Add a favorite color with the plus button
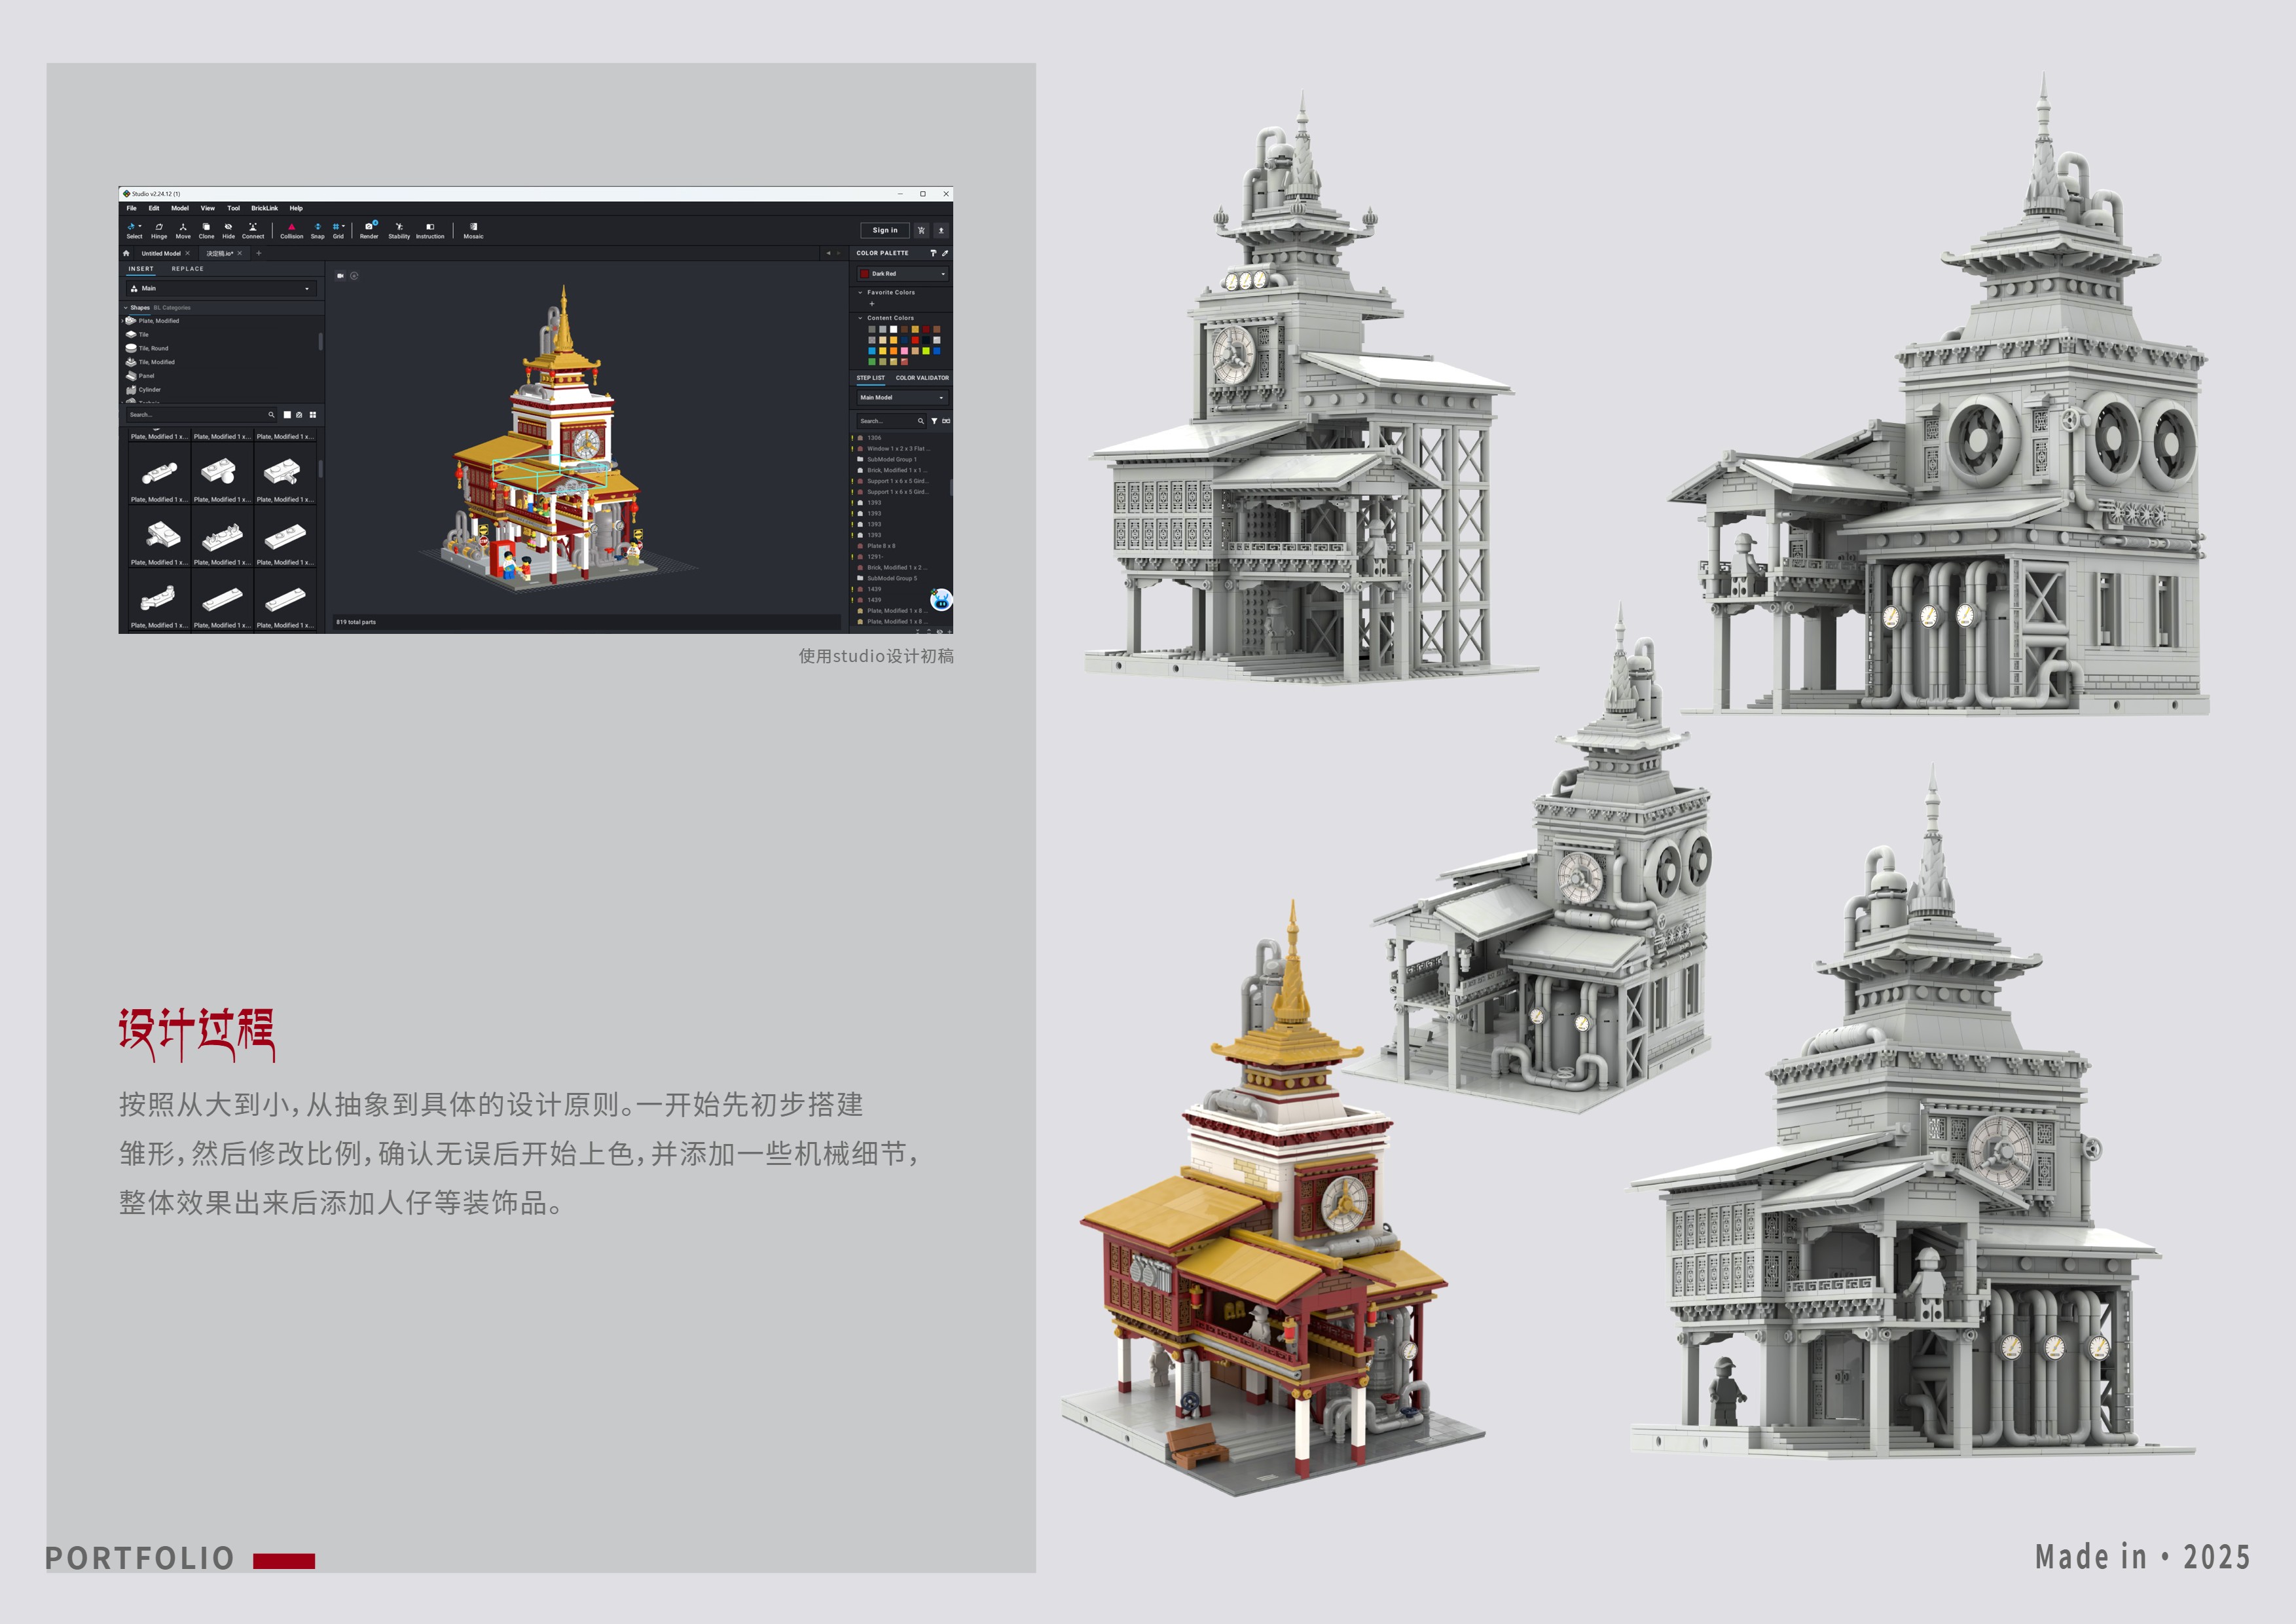This screenshot has height=1624, width=2296. 872,304
